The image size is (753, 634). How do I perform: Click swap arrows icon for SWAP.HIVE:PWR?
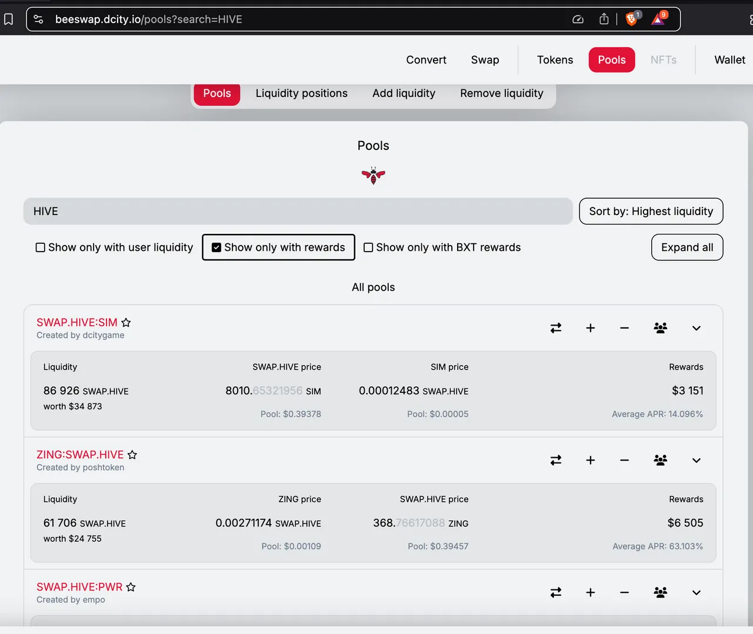click(x=556, y=592)
